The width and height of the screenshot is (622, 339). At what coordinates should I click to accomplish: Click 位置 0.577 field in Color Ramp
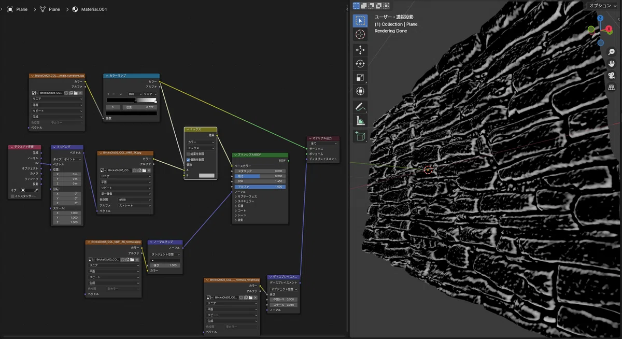click(139, 107)
